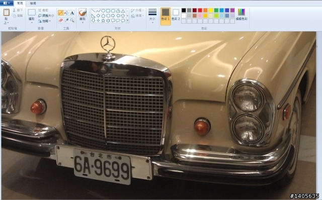Open the Paint application menu button
This screenshot has width=322, height=200.
pyautogui.click(x=7, y=3)
